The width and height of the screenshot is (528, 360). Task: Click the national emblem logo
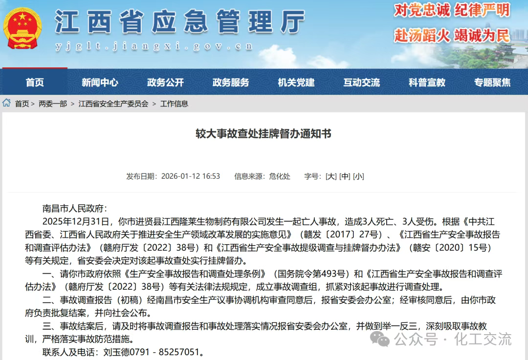(22, 28)
